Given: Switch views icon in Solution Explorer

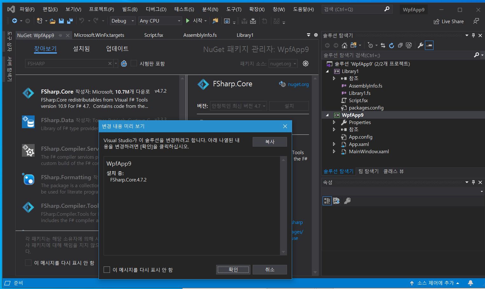Looking at the screenshot, I should coord(353,45).
